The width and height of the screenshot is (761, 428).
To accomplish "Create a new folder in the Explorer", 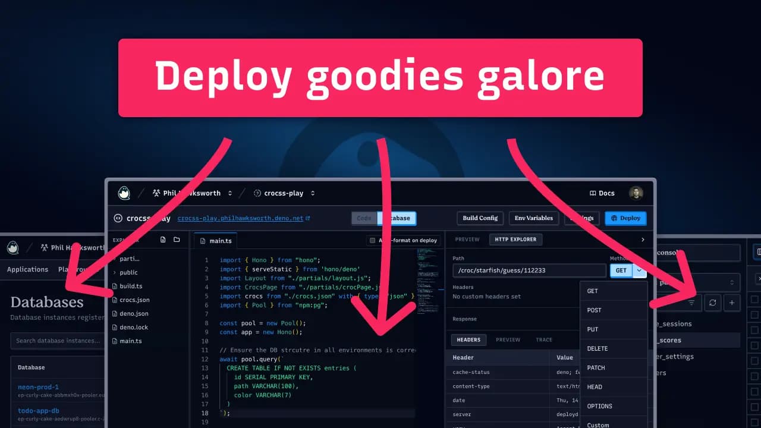I will [176, 240].
